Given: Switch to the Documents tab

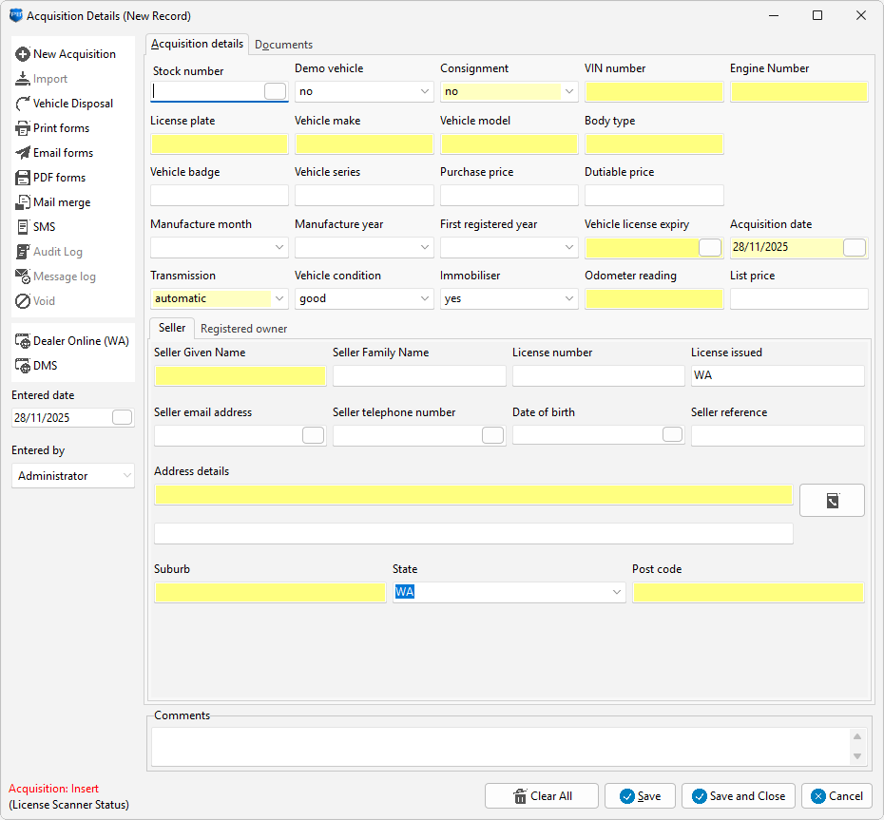Looking at the screenshot, I should pos(283,45).
